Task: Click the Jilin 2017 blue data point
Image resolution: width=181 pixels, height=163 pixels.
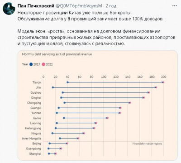Action: coord(53,87)
